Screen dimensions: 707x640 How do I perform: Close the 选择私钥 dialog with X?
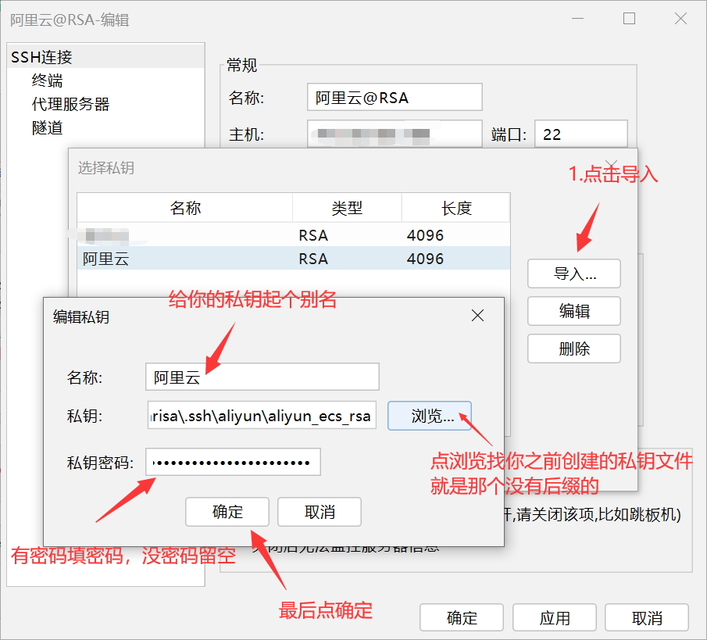pos(612,164)
